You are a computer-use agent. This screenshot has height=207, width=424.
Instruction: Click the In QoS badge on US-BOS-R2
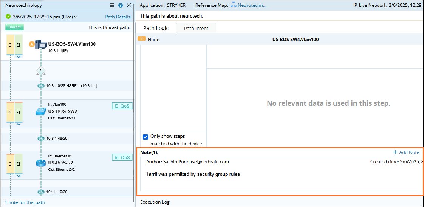[x=122, y=157]
